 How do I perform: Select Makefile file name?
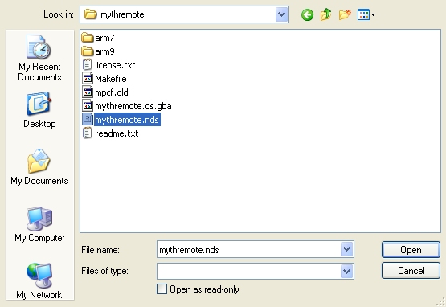[111, 79]
